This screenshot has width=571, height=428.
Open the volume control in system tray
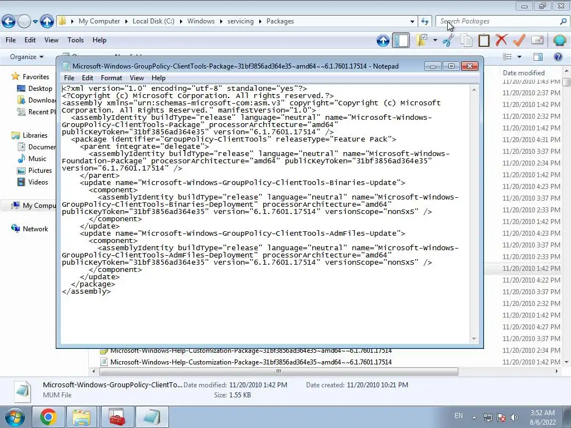(514, 417)
